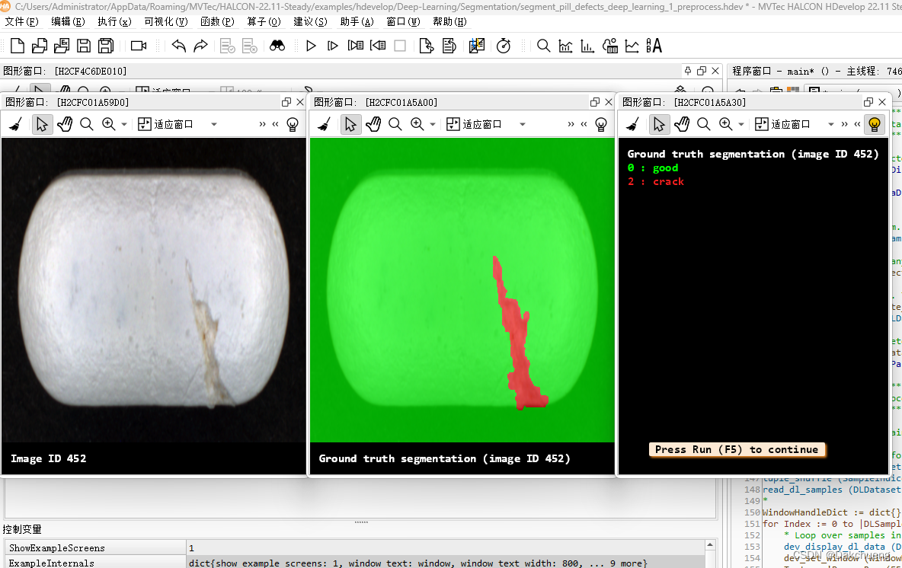Open the 可视化(V) menu
The height and width of the screenshot is (568, 902).
[165, 22]
